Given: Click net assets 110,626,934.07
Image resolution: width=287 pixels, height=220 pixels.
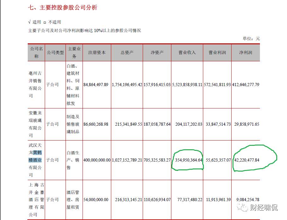Looking at the screenshot, I should click(x=157, y=200).
